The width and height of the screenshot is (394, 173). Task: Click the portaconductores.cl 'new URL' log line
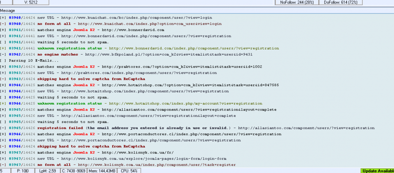tap(139, 140)
